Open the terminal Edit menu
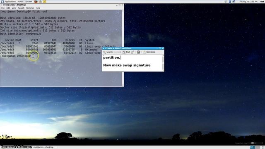Viewport: 265px width, 149px height. [x=8, y=8]
